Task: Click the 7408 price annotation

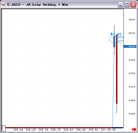Action: tap(120, 37)
